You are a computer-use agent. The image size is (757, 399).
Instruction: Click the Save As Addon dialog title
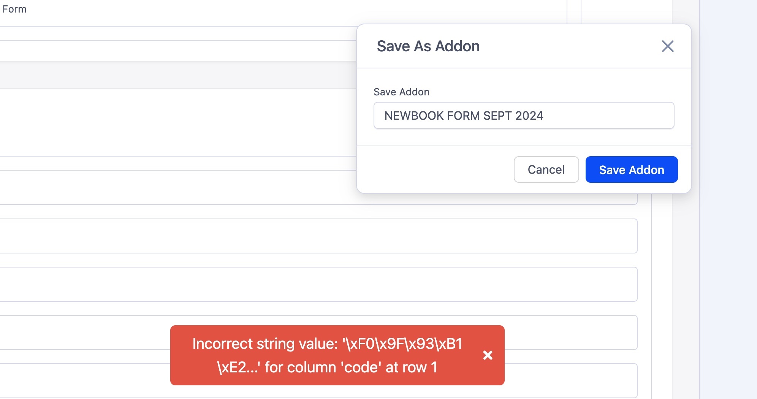428,46
